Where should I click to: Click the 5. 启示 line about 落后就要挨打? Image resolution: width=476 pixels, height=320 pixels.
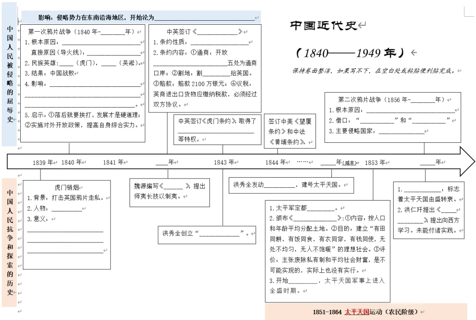coord(82,115)
